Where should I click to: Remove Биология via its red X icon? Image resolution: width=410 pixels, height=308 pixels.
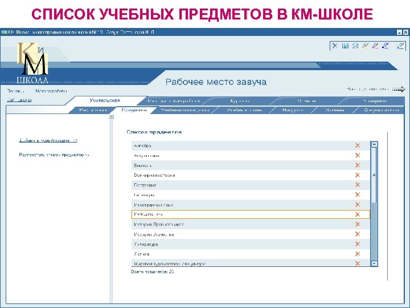pos(358,165)
